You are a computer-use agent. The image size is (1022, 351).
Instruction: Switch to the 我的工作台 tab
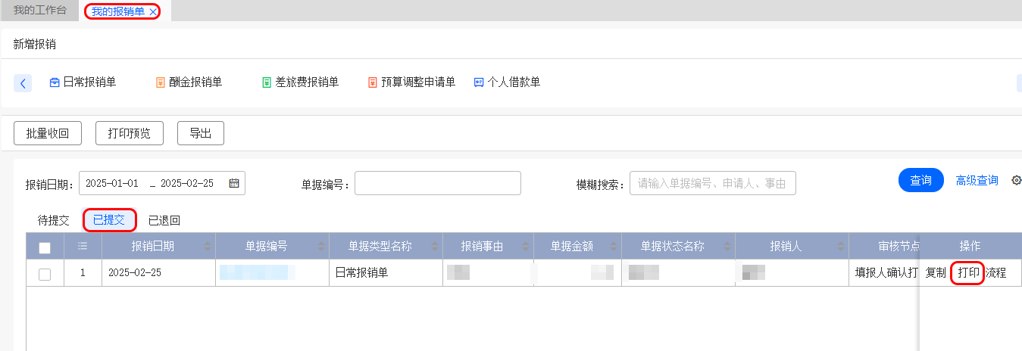40,11
